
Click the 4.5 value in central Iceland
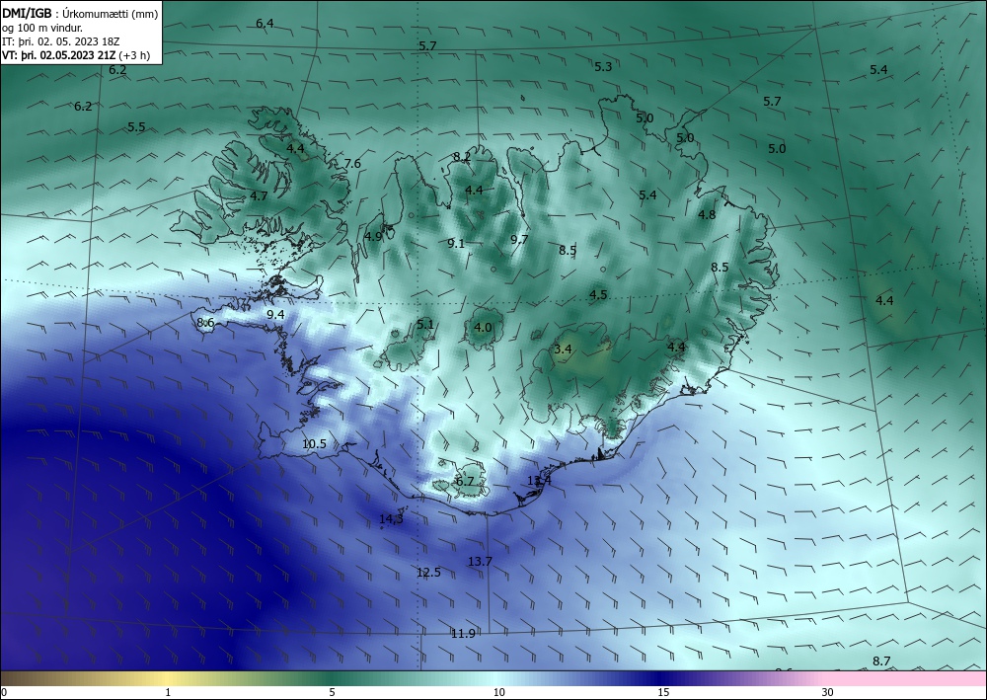click(598, 294)
